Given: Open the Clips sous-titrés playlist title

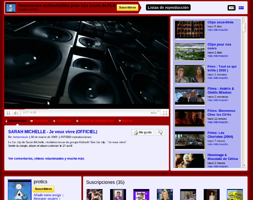Looking at the screenshot, I should click(x=221, y=22).
